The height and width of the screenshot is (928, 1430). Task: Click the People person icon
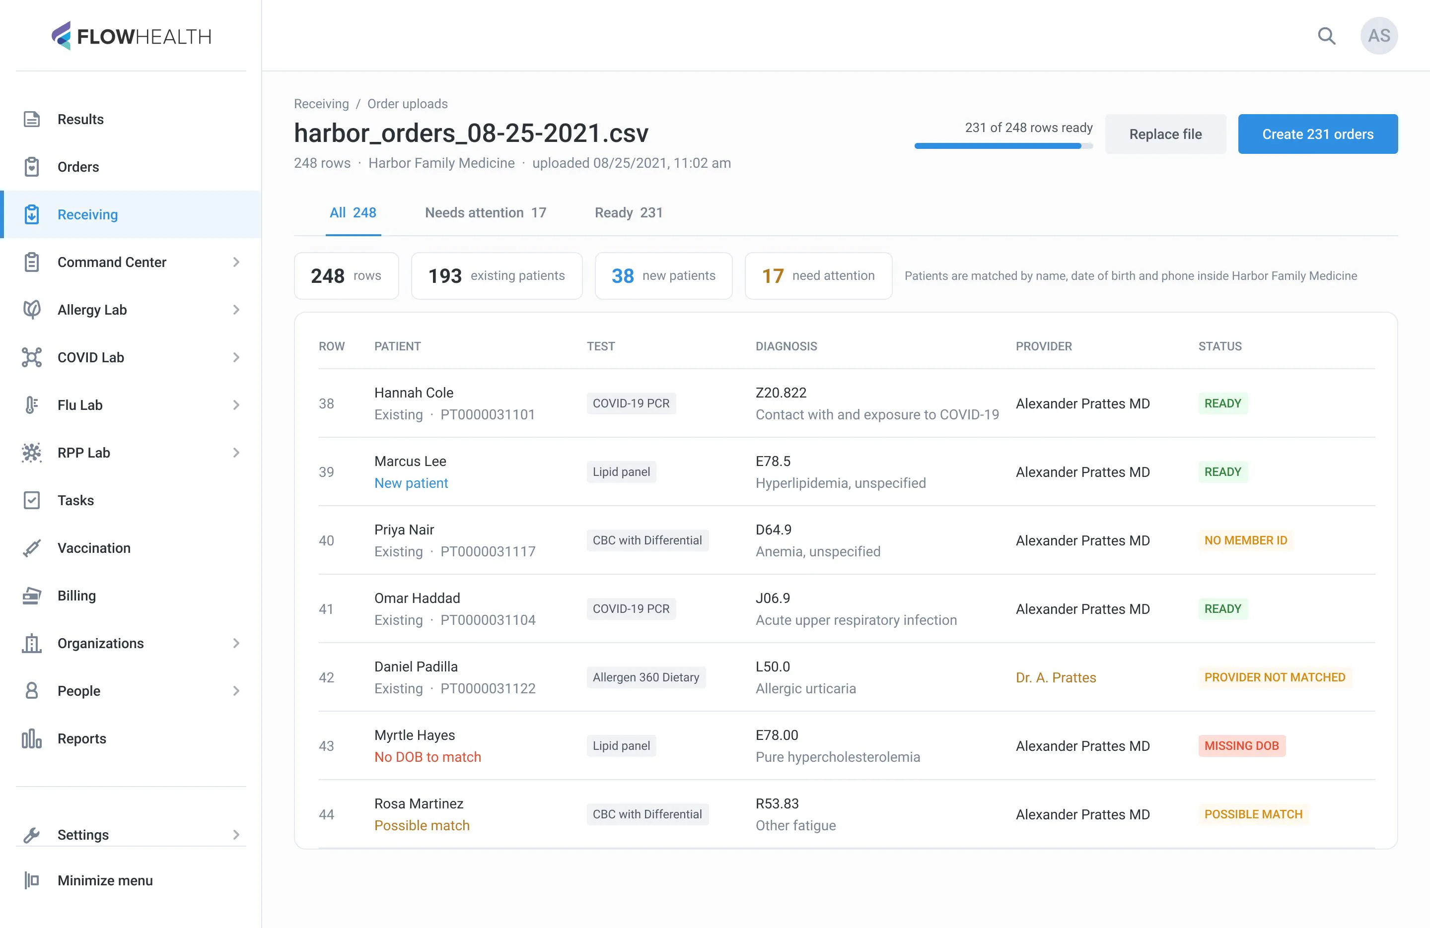(x=32, y=691)
